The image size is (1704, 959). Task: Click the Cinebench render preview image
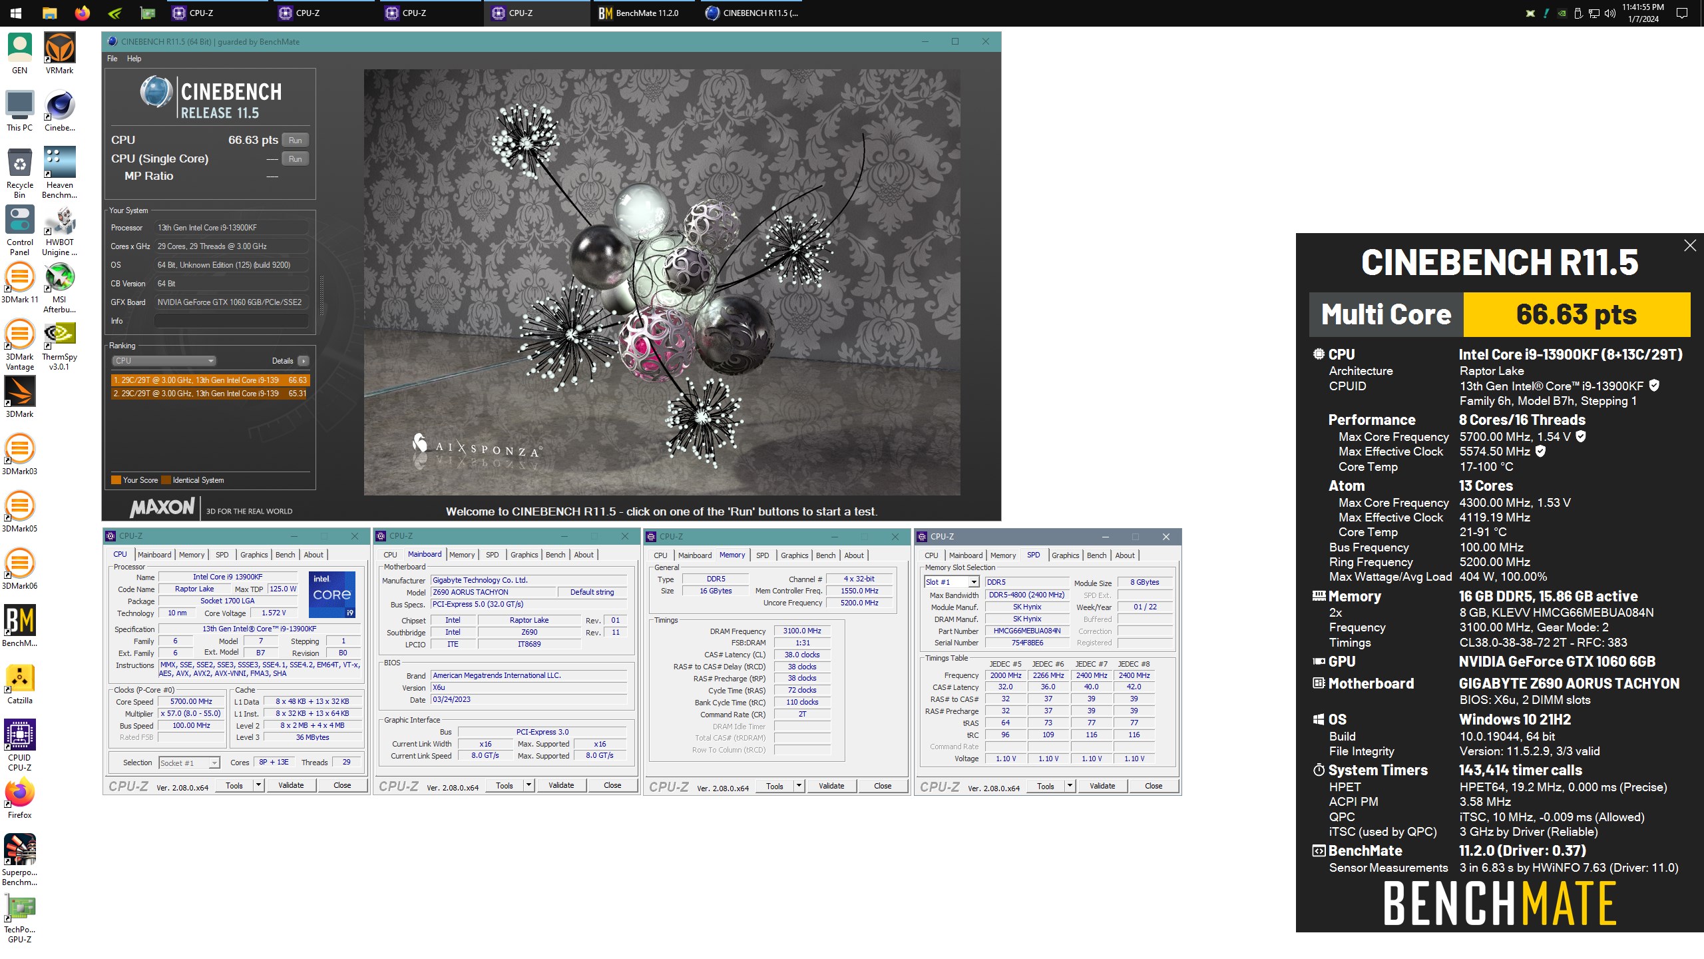click(662, 282)
